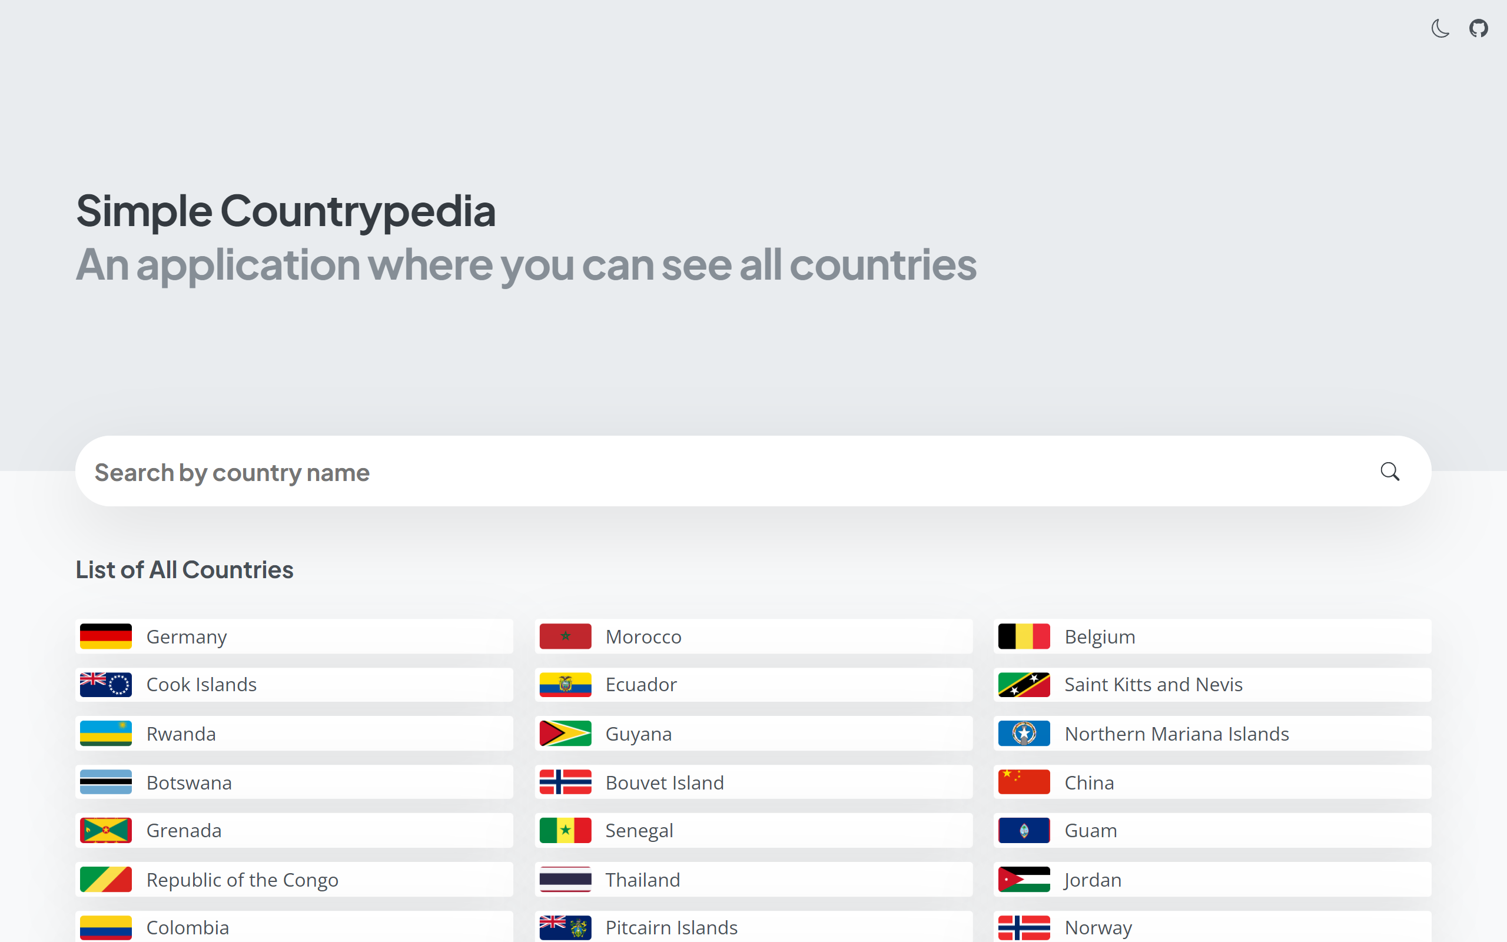
Task: Open the Belgium country entry
Action: pyautogui.click(x=1212, y=636)
